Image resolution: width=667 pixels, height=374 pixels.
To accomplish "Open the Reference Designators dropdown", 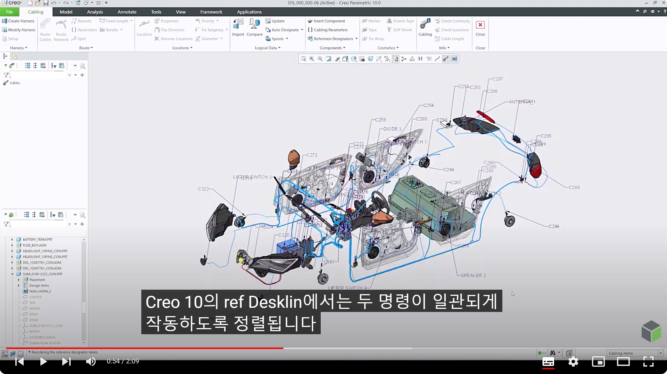I will click(356, 39).
